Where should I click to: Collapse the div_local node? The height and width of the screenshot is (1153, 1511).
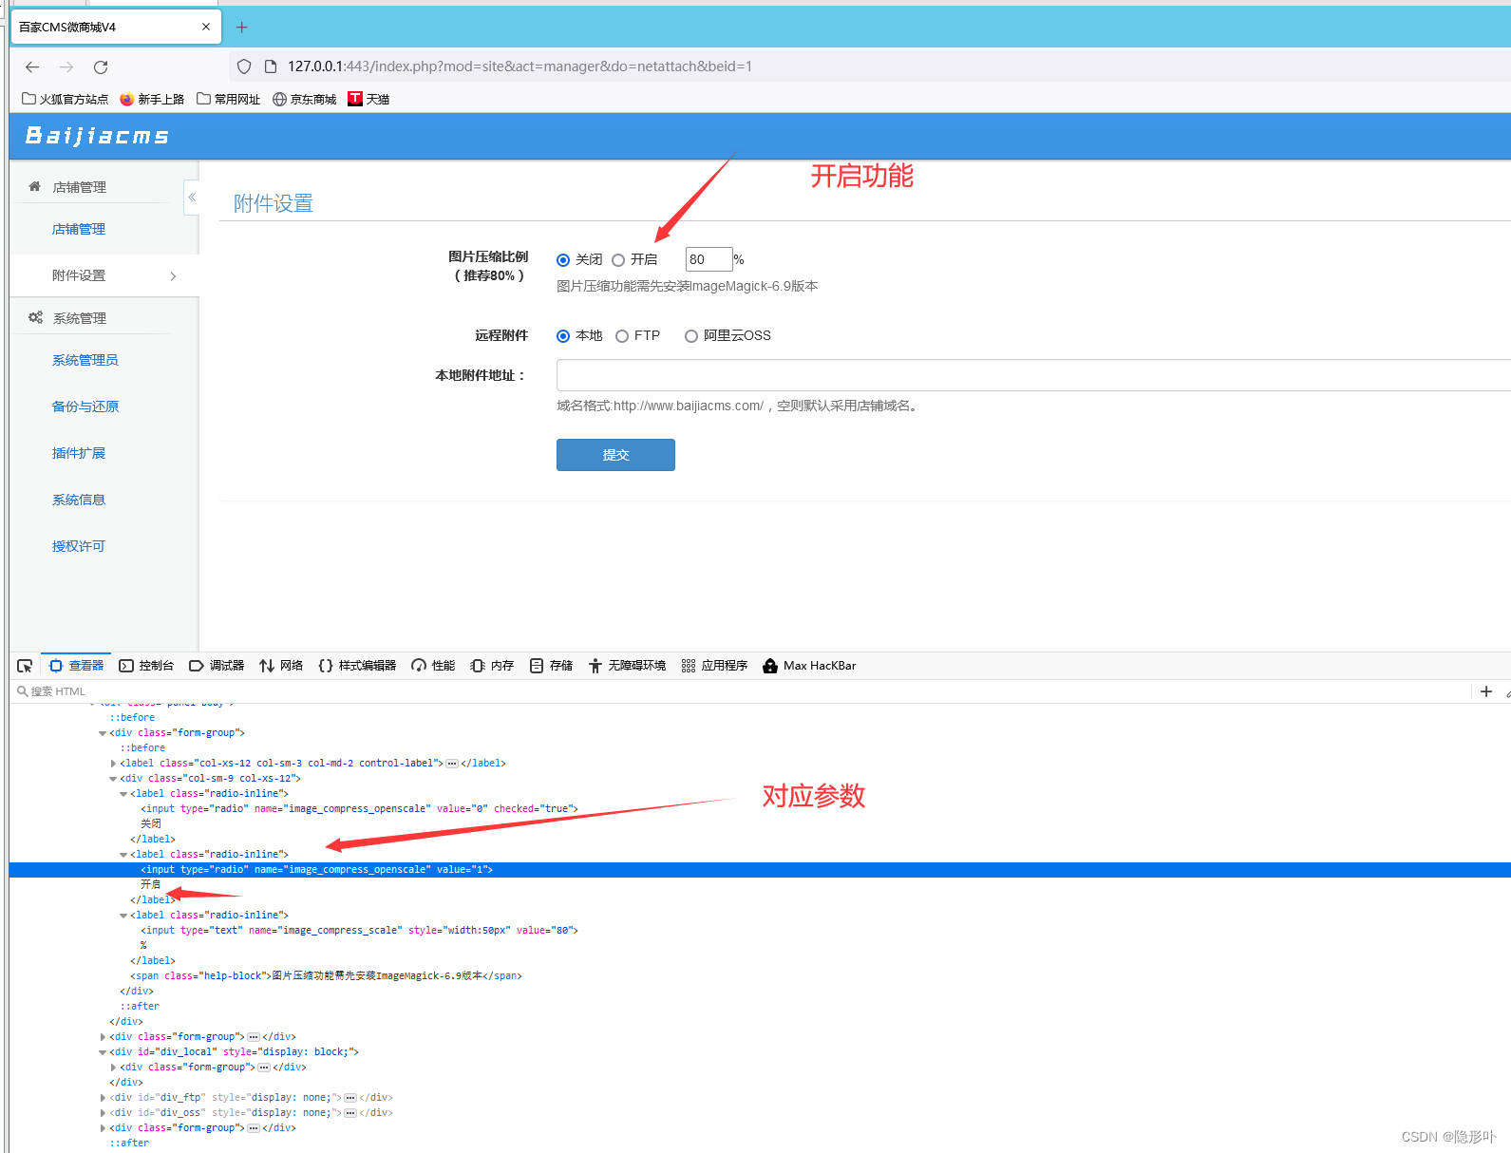point(103,1052)
